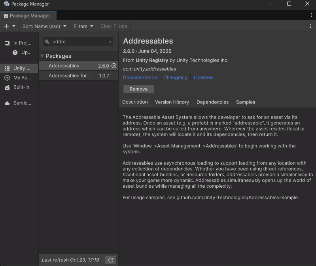Click the Clear Filters button

tap(114, 26)
